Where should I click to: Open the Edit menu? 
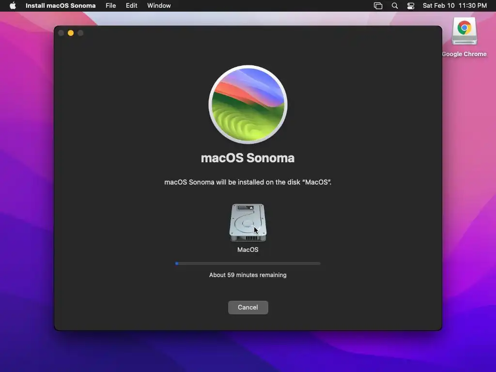pyautogui.click(x=132, y=6)
